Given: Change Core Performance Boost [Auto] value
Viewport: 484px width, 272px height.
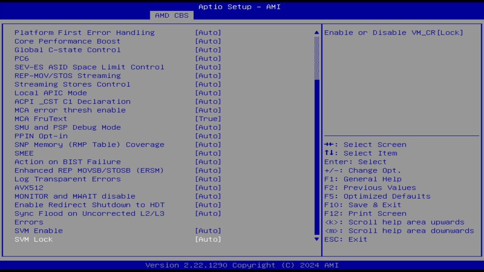Looking at the screenshot, I should (x=208, y=41).
